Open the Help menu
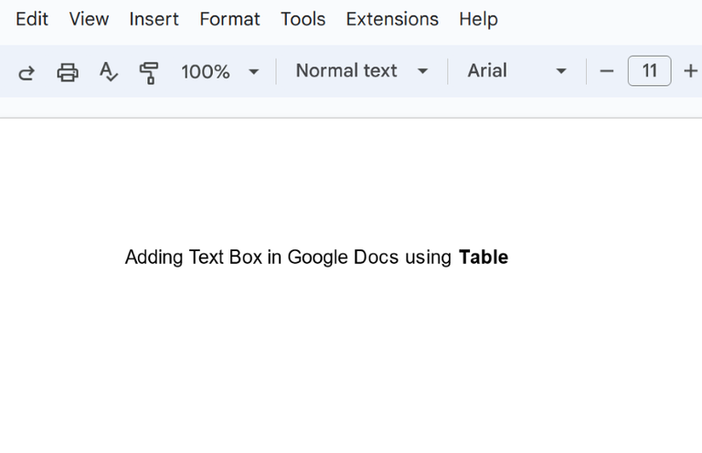This screenshot has width=702, height=453. point(478,19)
